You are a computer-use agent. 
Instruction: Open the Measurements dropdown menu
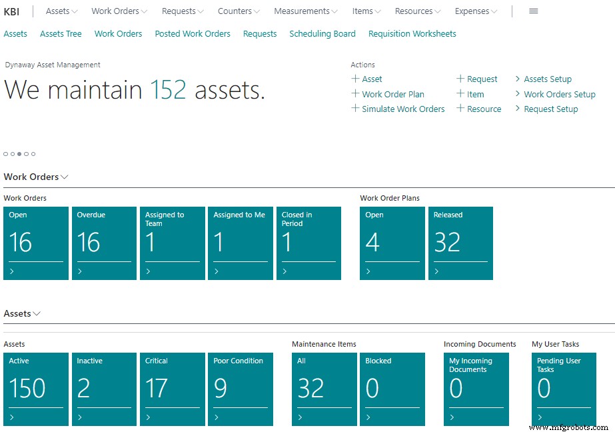click(305, 11)
